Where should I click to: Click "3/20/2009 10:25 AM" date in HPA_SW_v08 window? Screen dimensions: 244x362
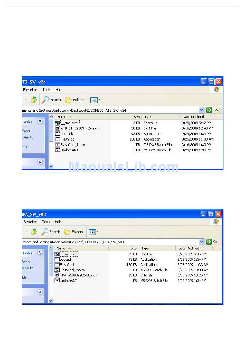[193, 275]
